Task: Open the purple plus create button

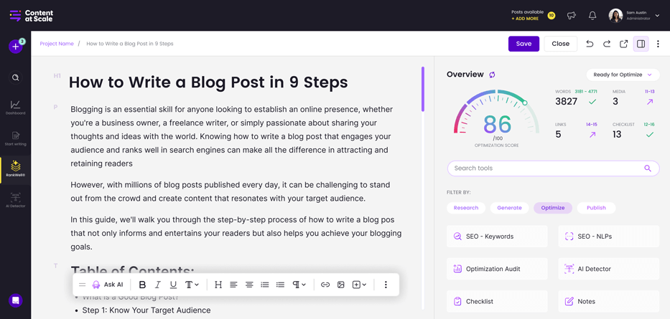Action: click(x=15, y=47)
